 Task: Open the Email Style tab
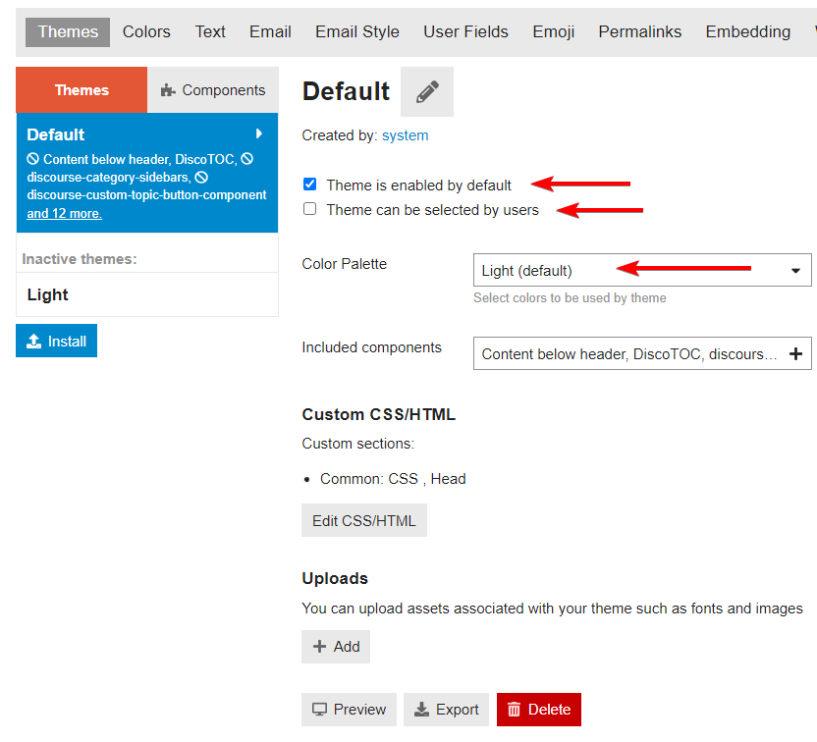pyautogui.click(x=356, y=31)
